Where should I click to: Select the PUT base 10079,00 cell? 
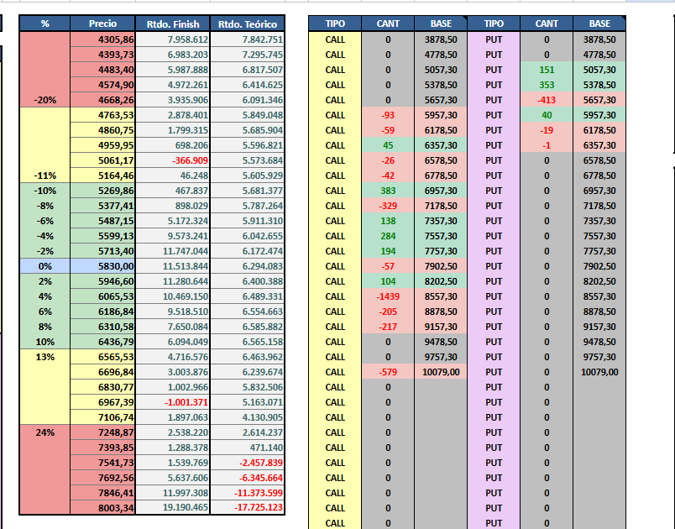coord(599,372)
